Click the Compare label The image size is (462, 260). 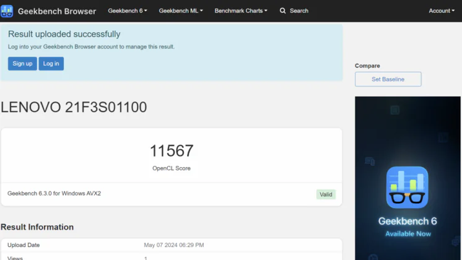[367, 66]
